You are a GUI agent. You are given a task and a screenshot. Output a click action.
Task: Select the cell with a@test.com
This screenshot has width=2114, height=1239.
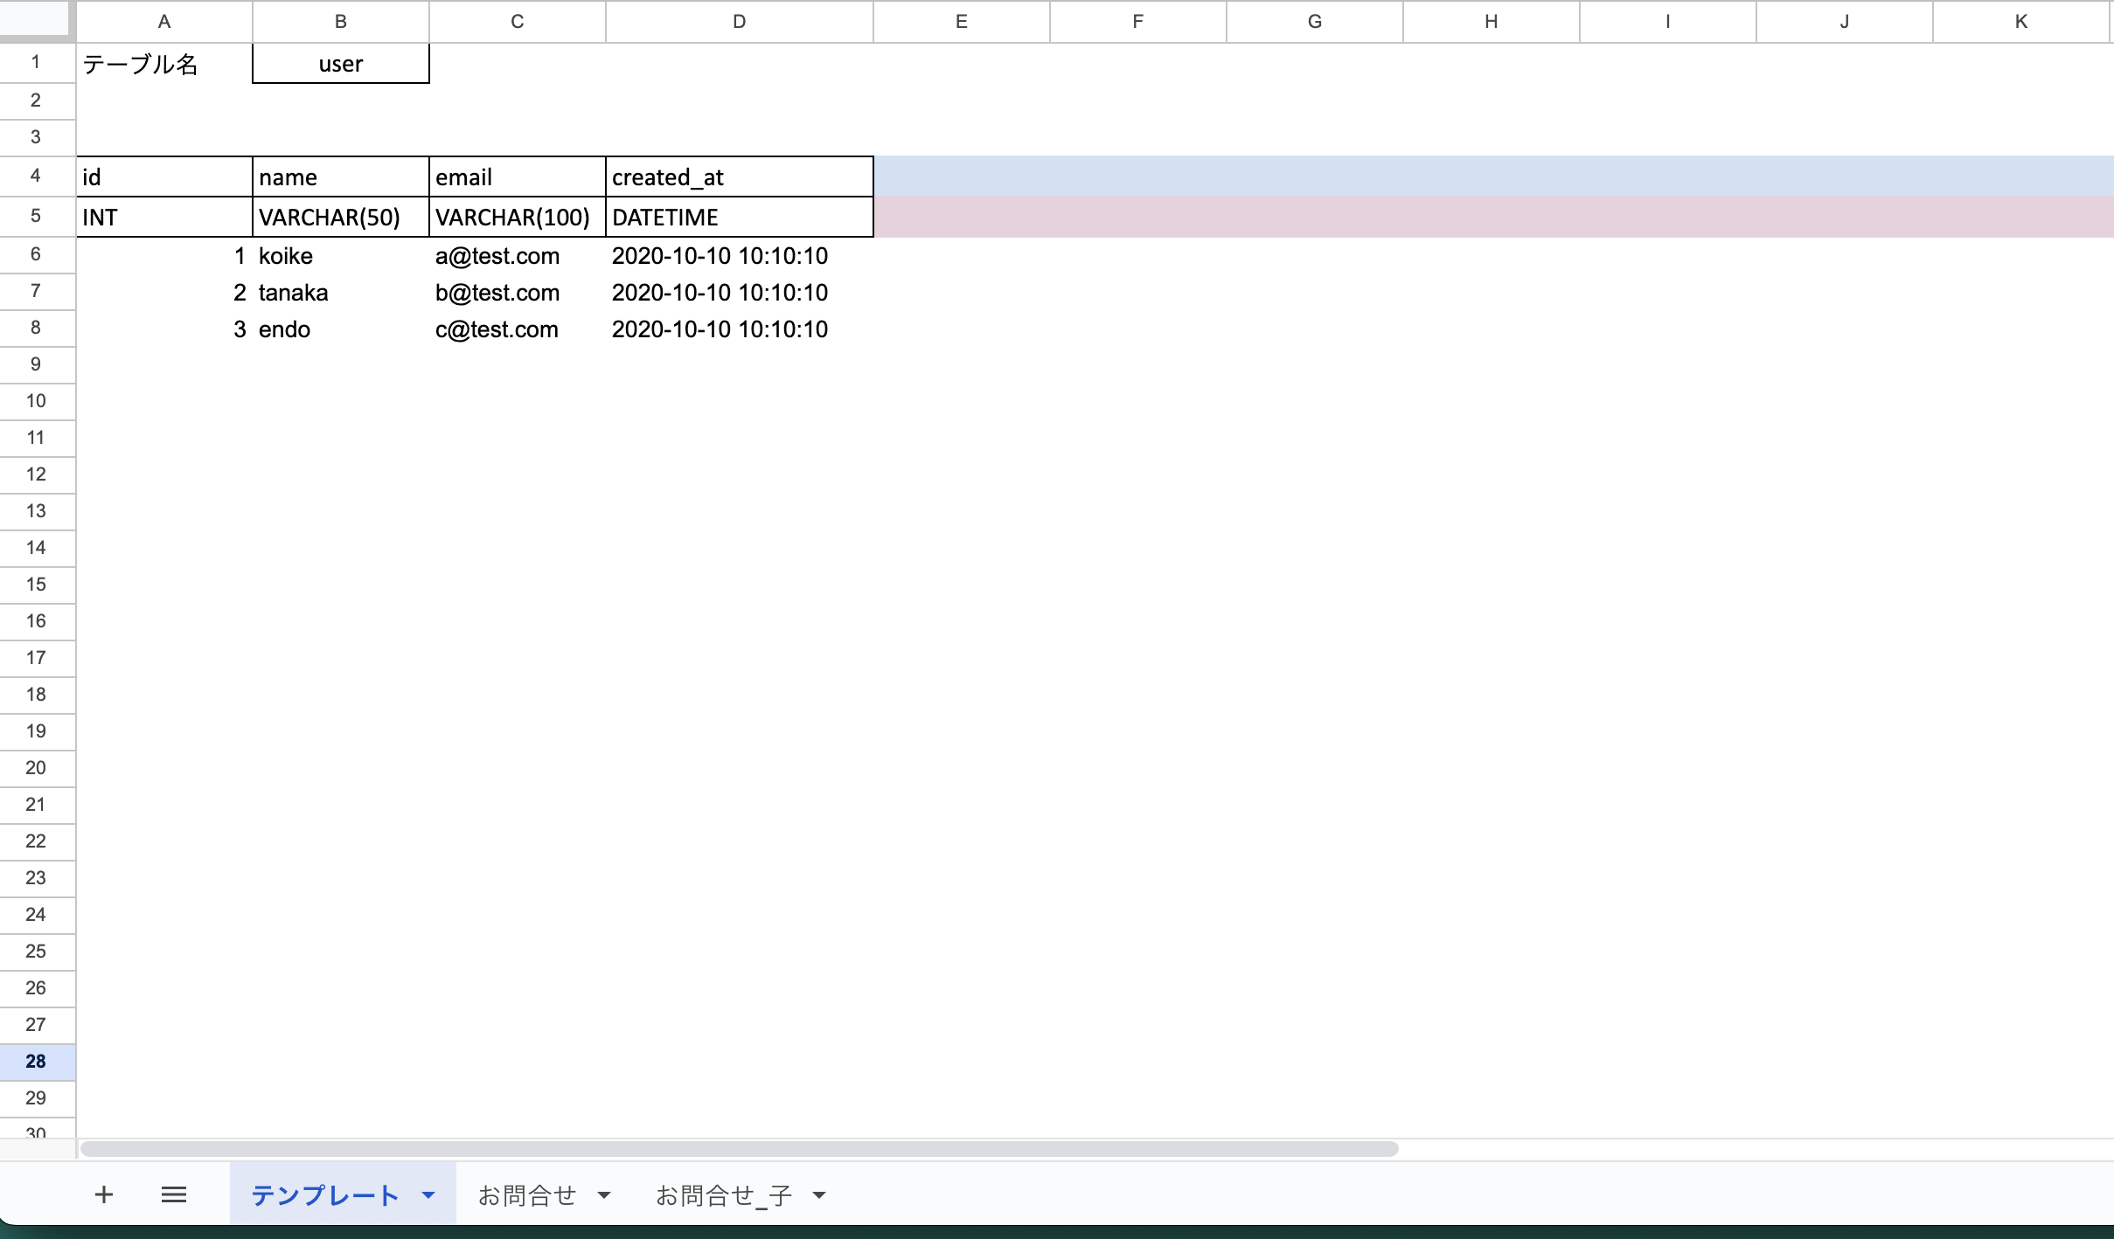(x=517, y=256)
